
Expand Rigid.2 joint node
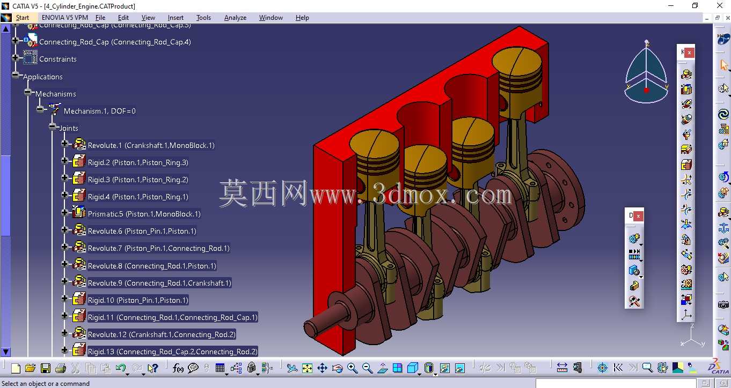[x=65, y=161]
